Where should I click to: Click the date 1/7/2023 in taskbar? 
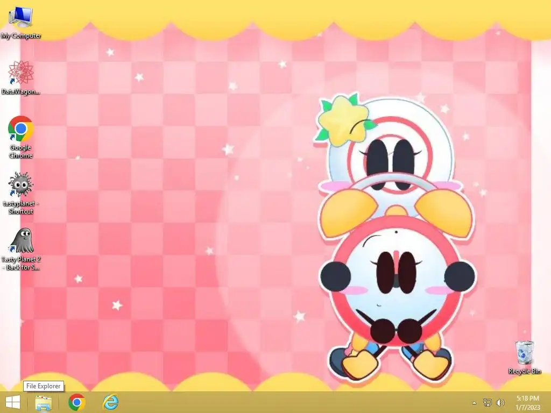click(528, 408)
